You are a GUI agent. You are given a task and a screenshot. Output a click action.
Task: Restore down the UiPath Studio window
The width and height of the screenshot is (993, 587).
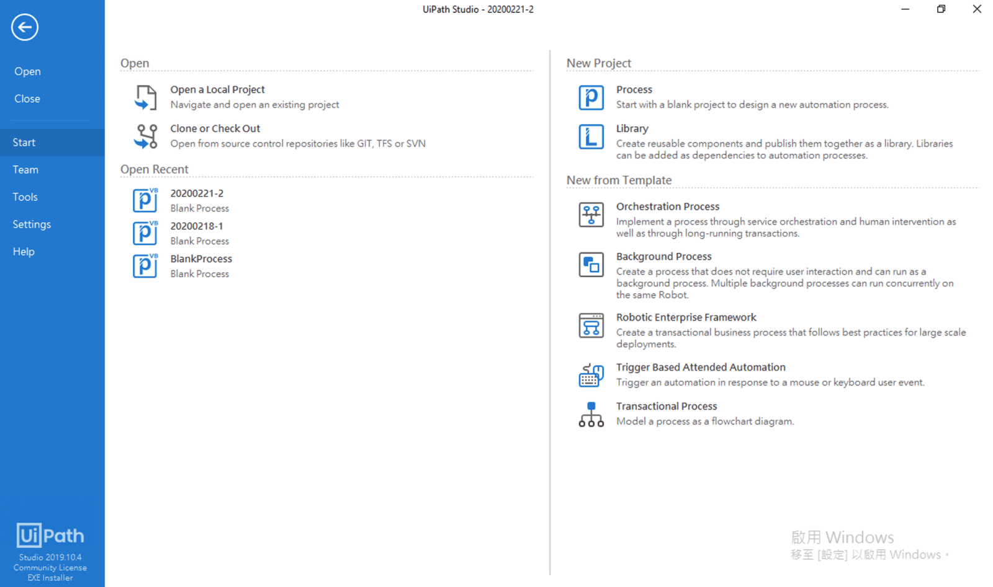(x=941, y=9)
